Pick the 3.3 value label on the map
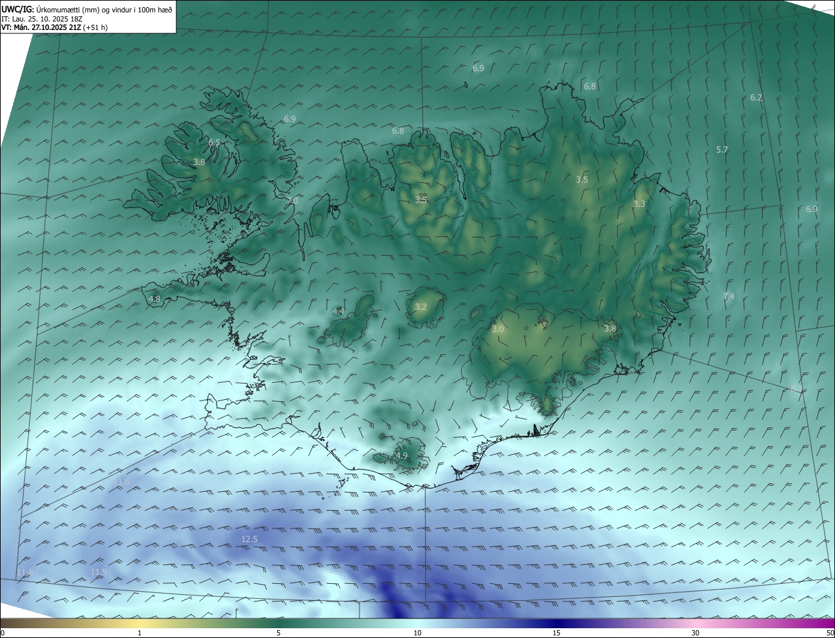Viewport: 835px width, 638px height. point(639,204)
